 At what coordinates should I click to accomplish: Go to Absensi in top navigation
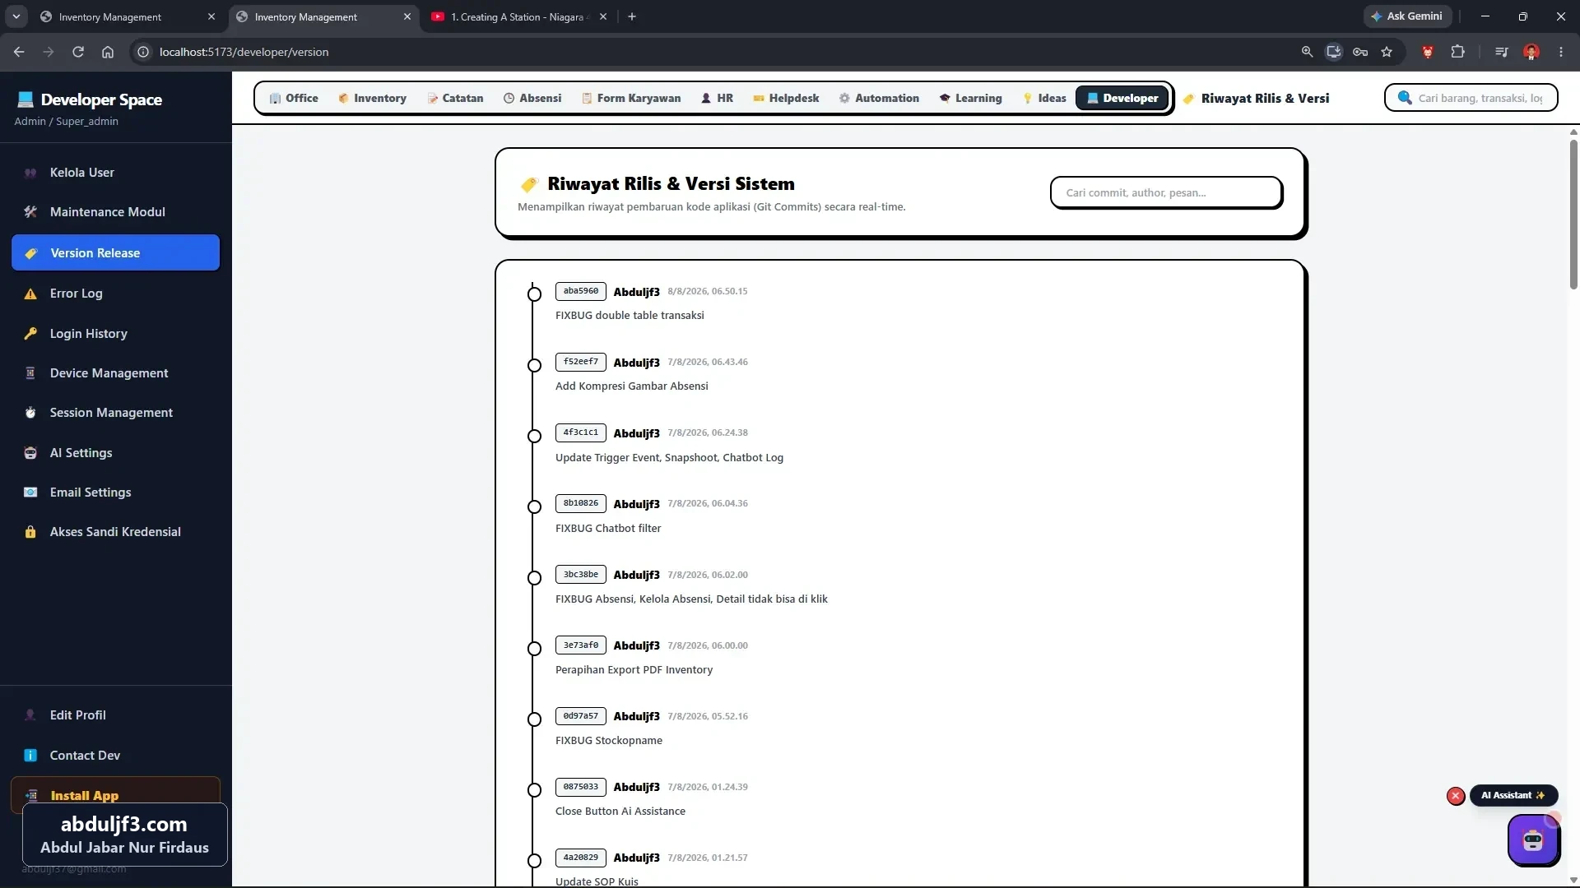click(x=532, y=98)
